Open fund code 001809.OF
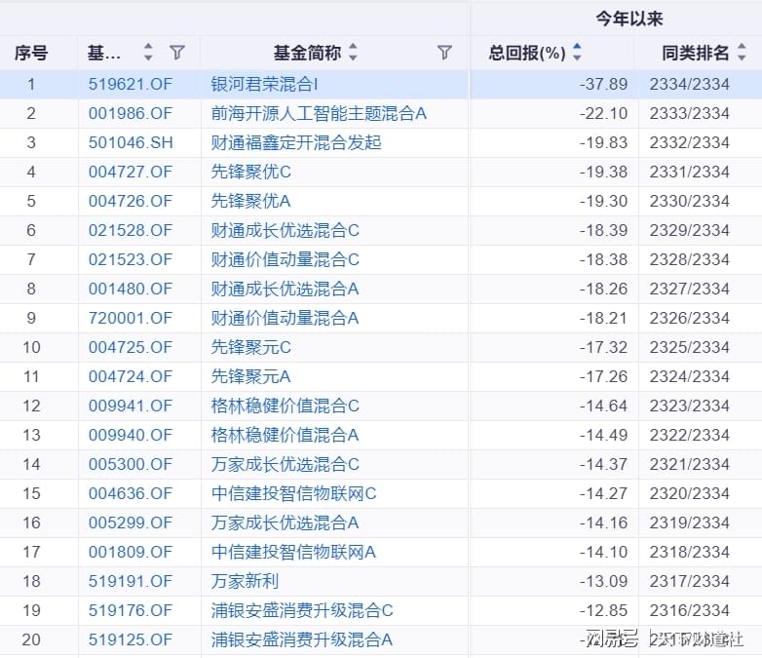The height and width of the screenshot is (658, 762). [x=131, y=552]
